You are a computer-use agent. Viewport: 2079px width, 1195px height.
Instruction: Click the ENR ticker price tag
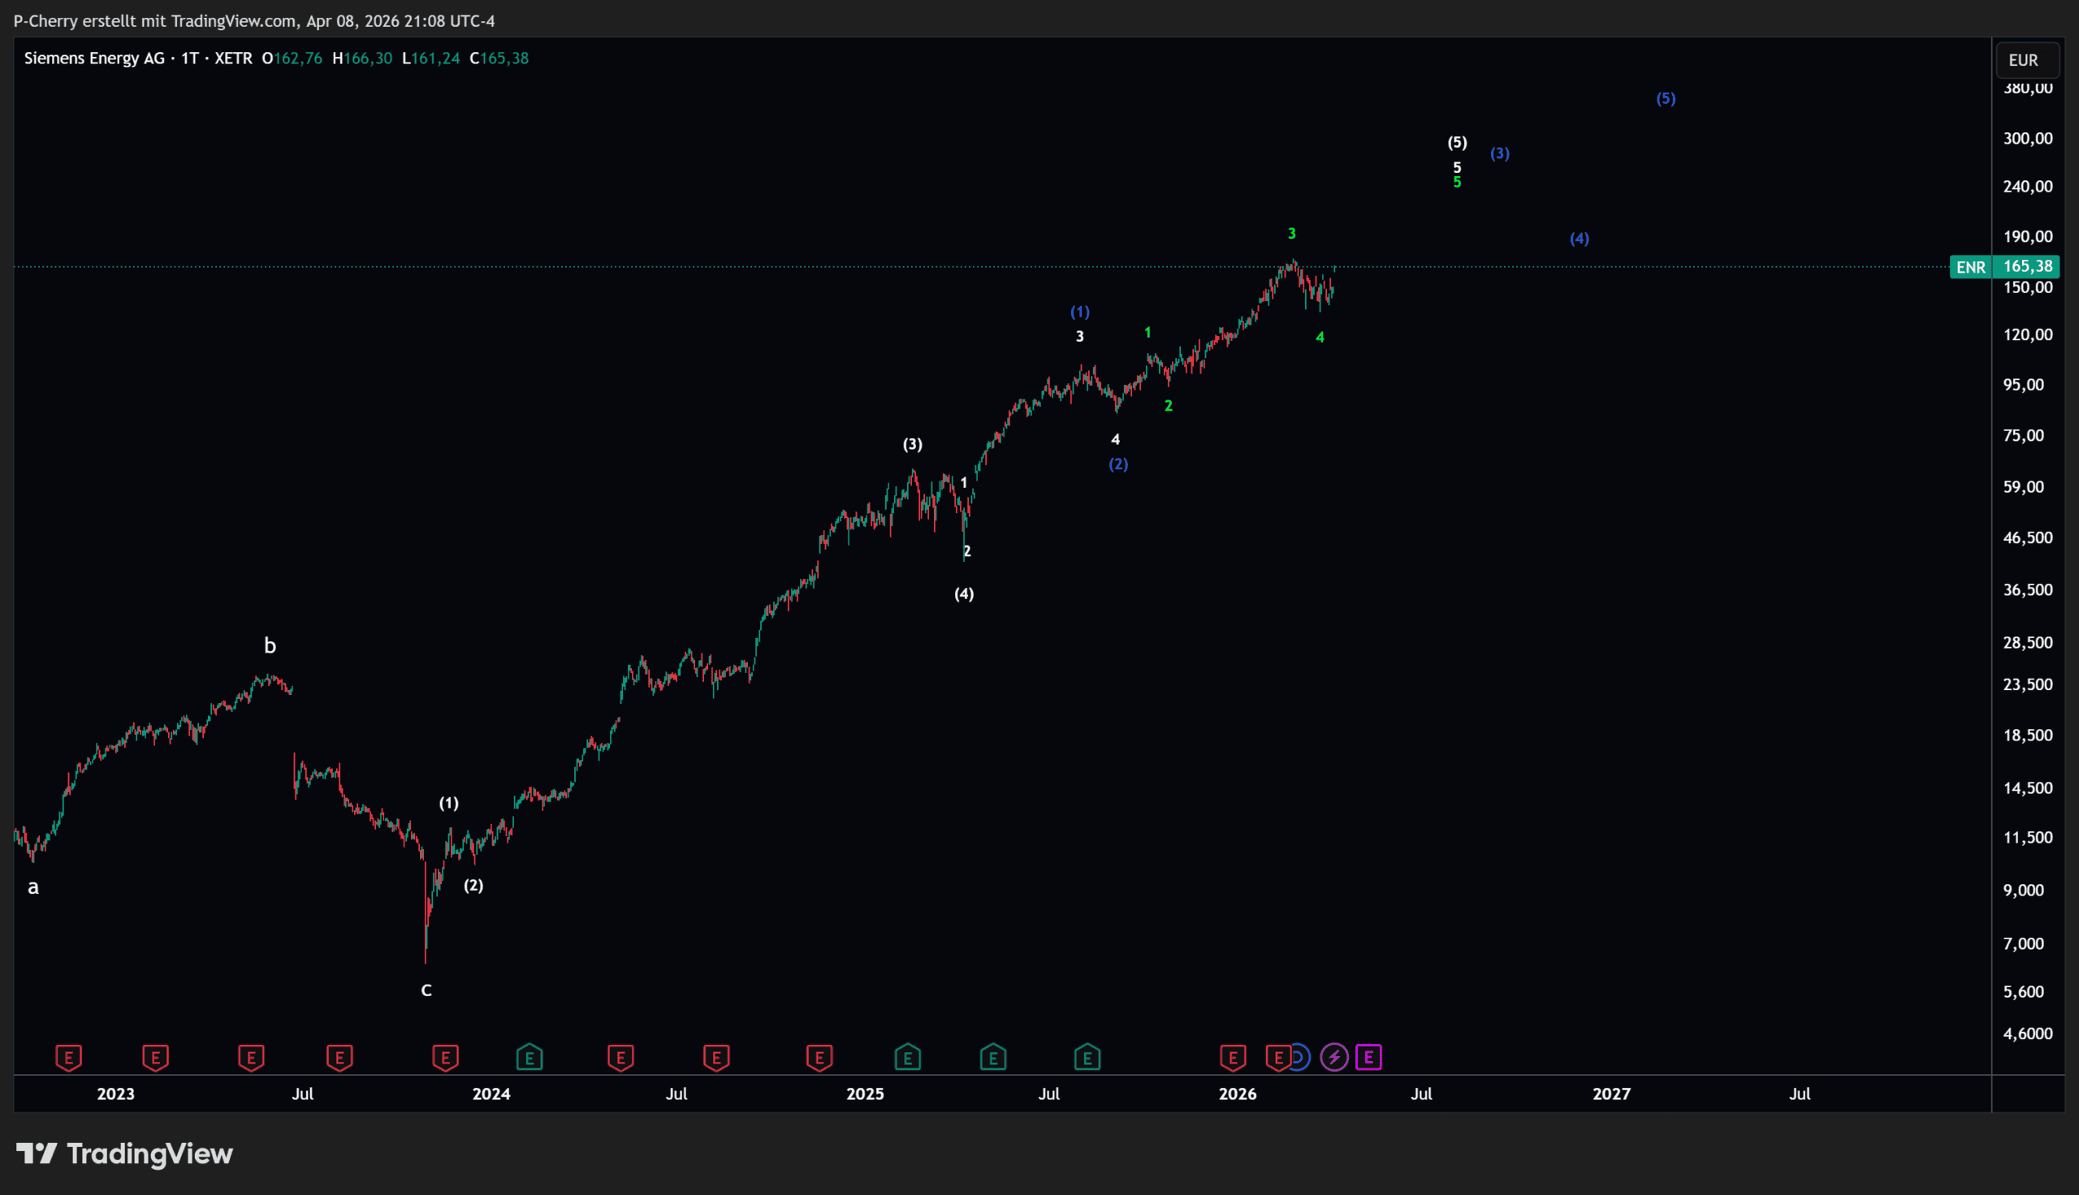tap(1970, 267)
